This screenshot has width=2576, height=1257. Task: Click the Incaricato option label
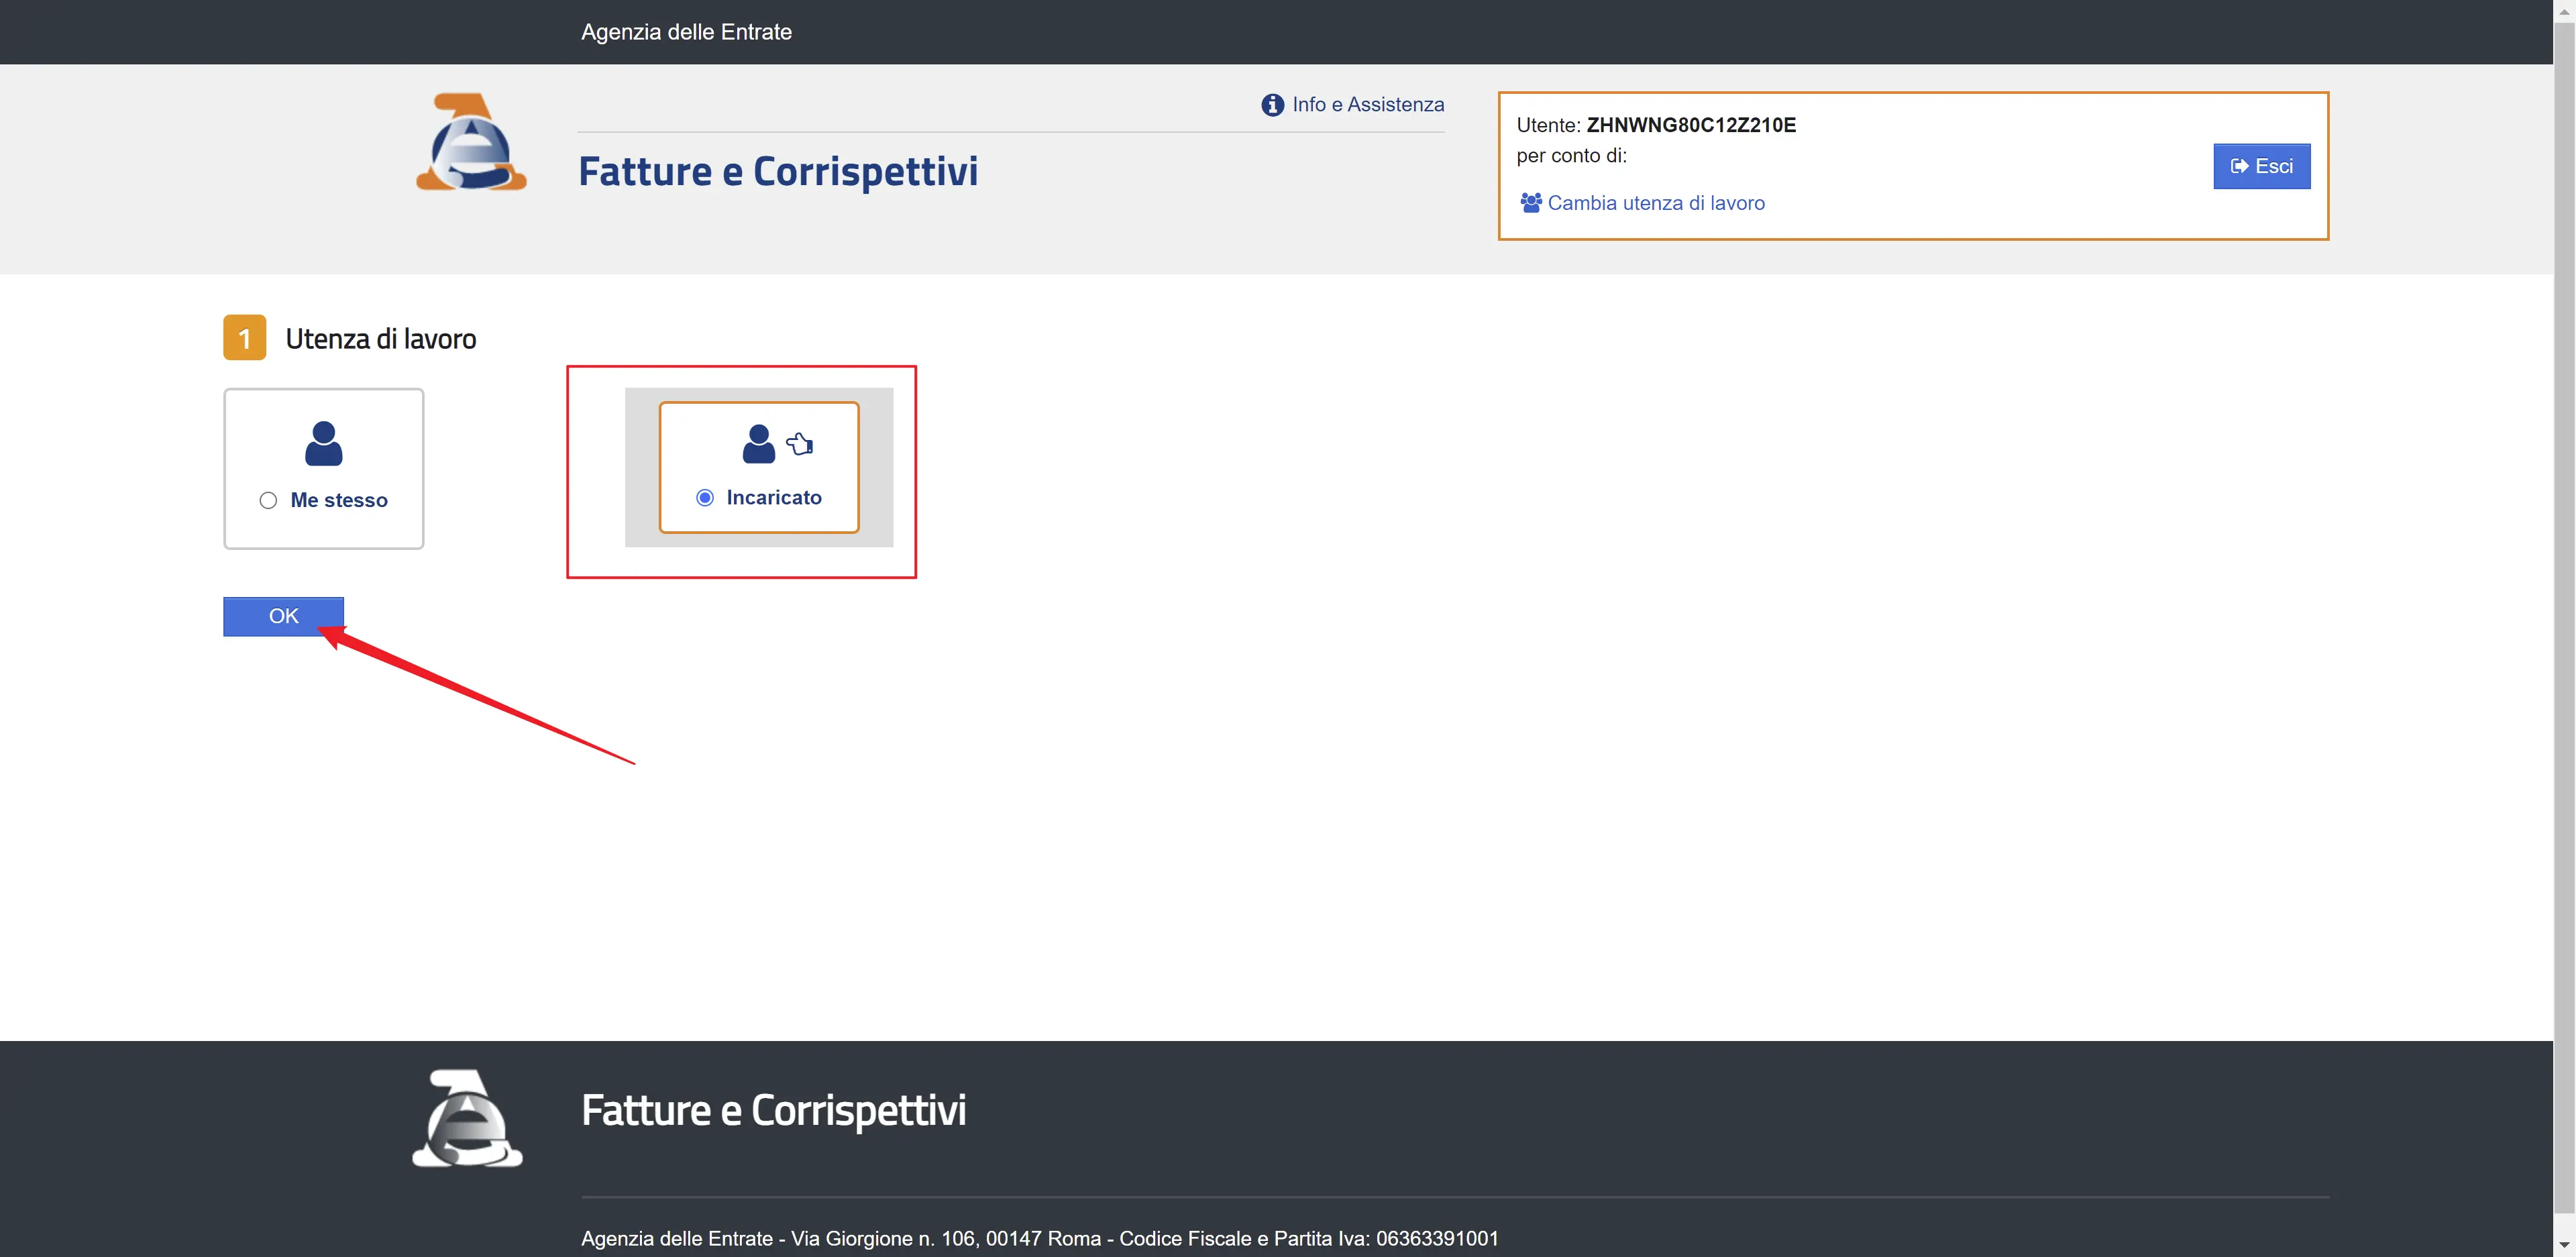point(773,498)
